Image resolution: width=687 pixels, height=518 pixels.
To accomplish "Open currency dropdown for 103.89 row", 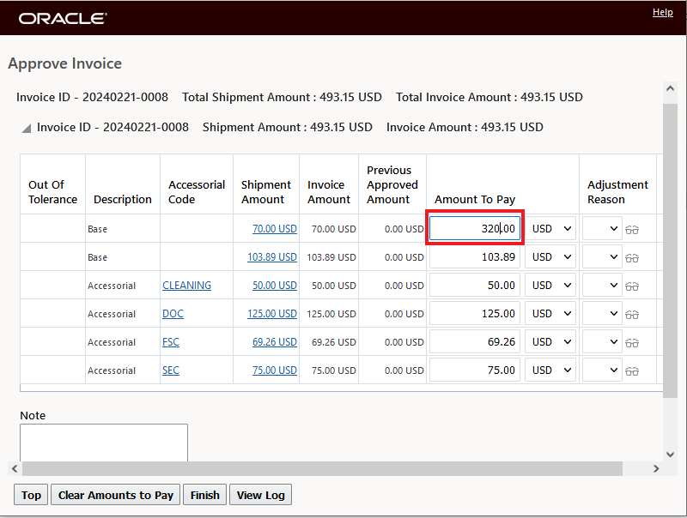I will coord(550,256).
